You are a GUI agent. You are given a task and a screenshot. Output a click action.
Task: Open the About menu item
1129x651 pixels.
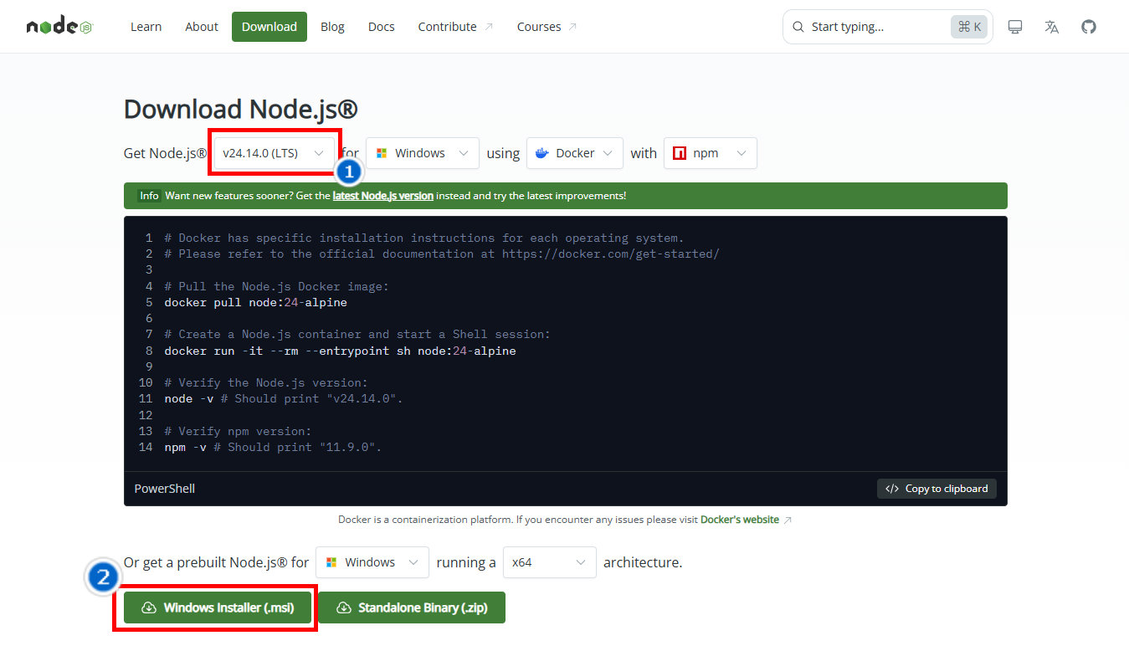202,27
